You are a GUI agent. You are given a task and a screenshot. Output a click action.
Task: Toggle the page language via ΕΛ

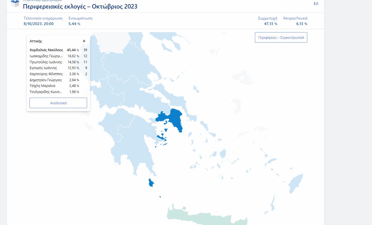coord(316,4)
